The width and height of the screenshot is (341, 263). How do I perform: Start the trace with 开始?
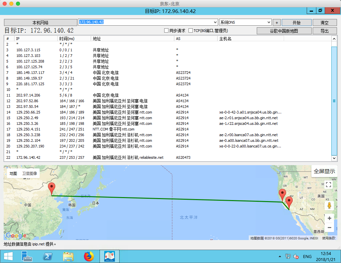(x=297, y=22)
